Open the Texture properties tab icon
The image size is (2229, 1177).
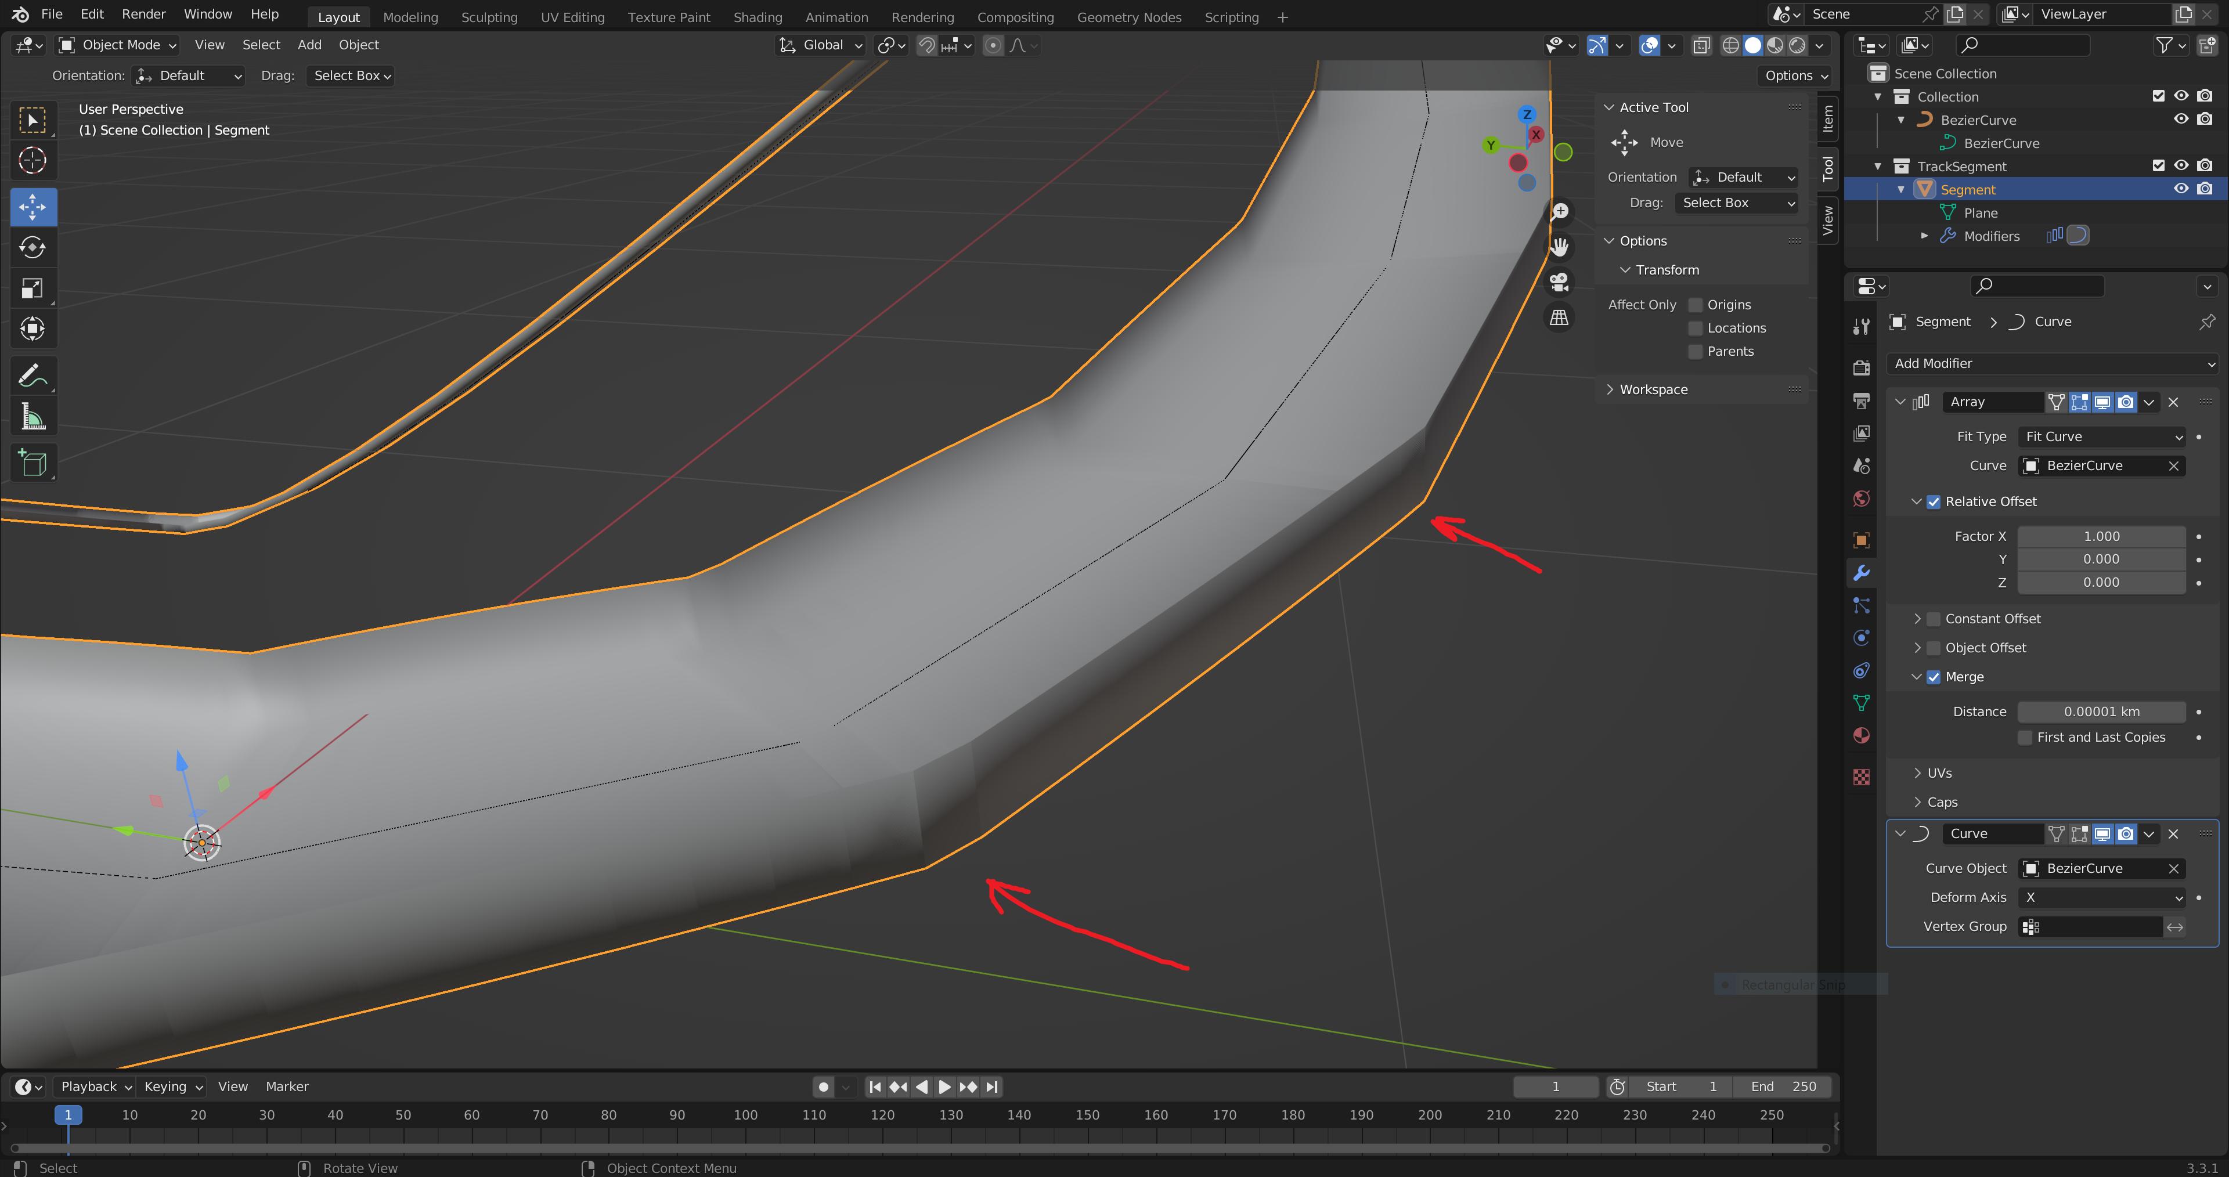(1861, 777)
